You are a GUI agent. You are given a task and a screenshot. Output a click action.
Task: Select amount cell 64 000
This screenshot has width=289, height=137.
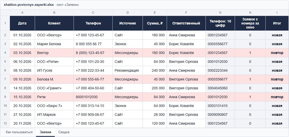(155, 106)
